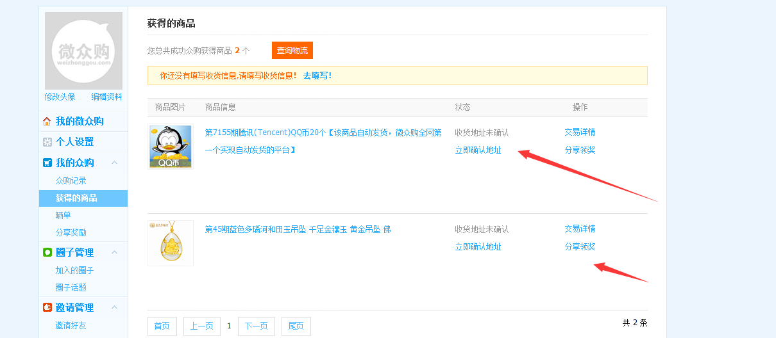Select 获得的商品 menu item

pos(83,198)
